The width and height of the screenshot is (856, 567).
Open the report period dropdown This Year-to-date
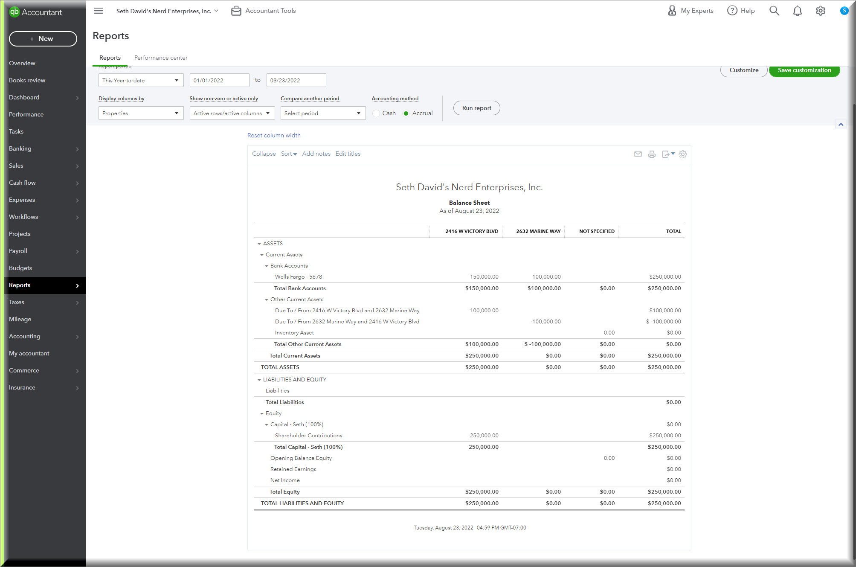tap(141, 80)
